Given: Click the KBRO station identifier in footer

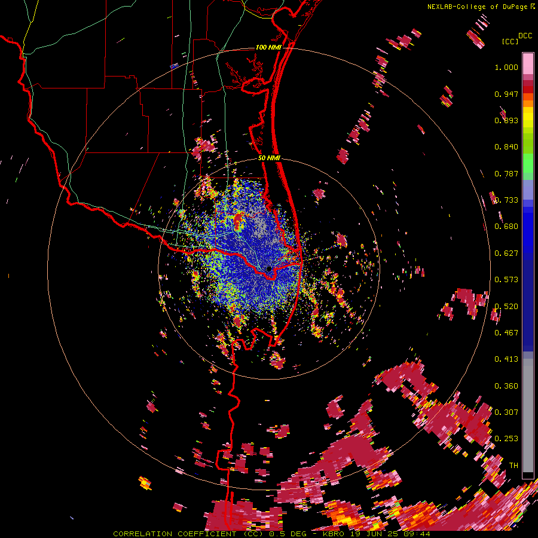Looking at the screenshot, I should click(x=334, y=534).
